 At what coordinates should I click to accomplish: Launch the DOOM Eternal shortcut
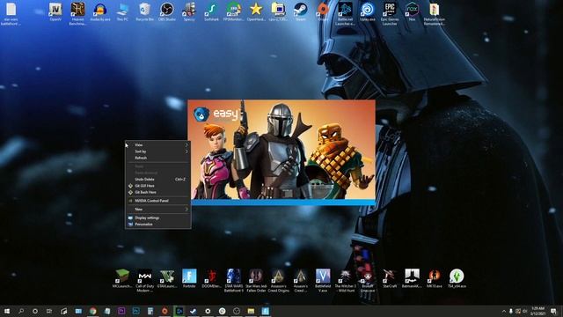[x=211, y=279]
